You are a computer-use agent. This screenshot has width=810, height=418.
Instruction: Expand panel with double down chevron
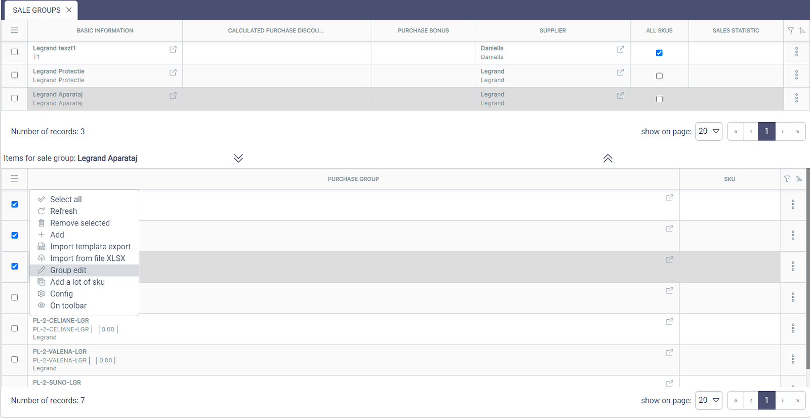pyautogui.click(x=238, y=158)
